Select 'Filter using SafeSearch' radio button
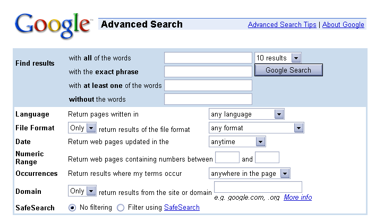The height and width of the screenshot is (223, 384). pyautogui.click(x=121, y=208)
